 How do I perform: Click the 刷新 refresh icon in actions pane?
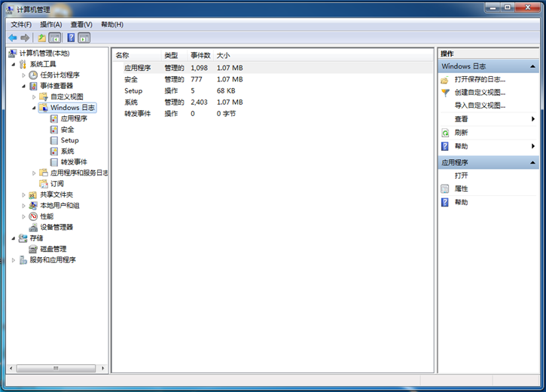445,133
